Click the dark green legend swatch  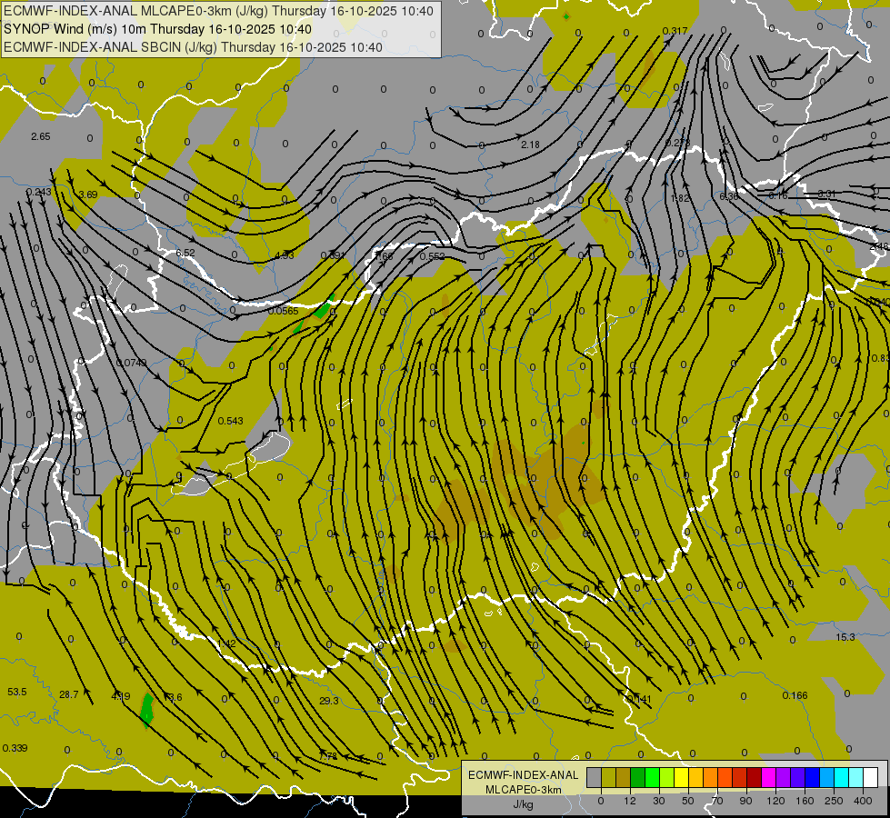638,777
